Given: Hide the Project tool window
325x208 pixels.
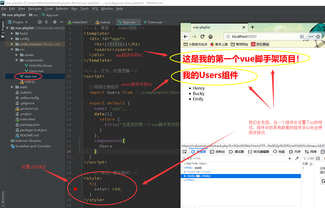Looking at the screenshot, I should [x=61, y=22].
